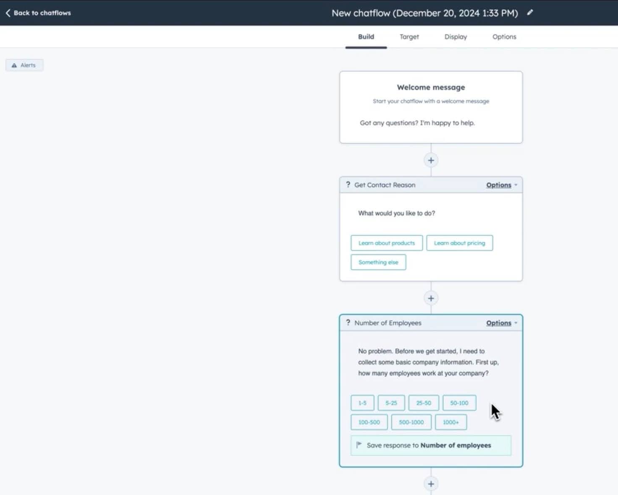Go to the Options tab
This screenshot has width=618, height=495.
coord(504,37)
